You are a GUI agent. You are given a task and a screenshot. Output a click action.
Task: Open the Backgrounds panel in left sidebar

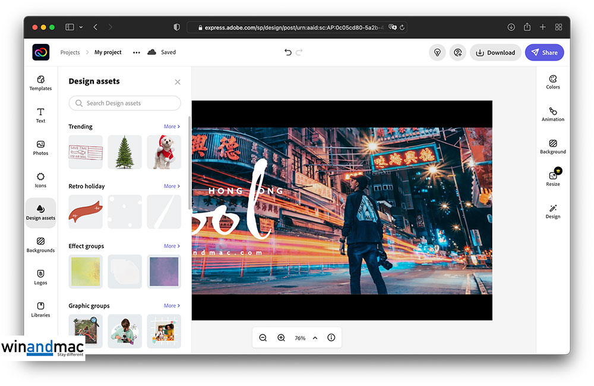coord(40,245)
